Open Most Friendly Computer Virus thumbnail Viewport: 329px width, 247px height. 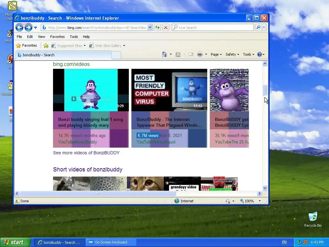coord(169,90)
